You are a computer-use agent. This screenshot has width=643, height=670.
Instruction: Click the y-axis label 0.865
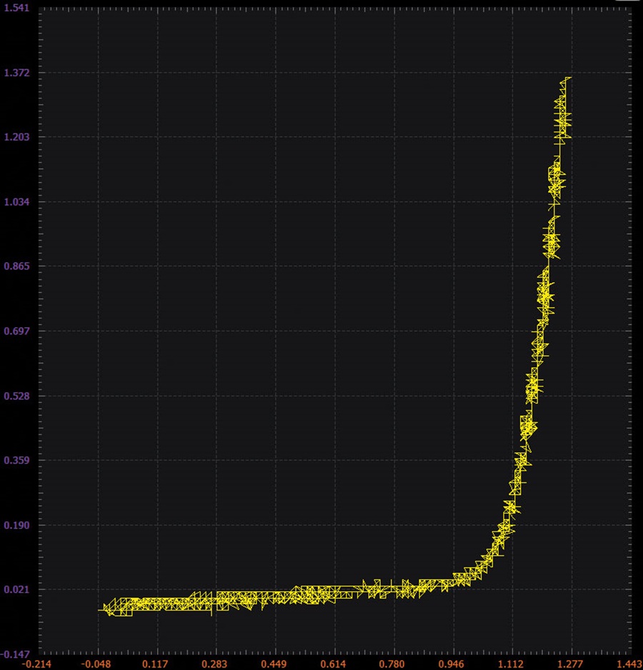pos(16,266)
